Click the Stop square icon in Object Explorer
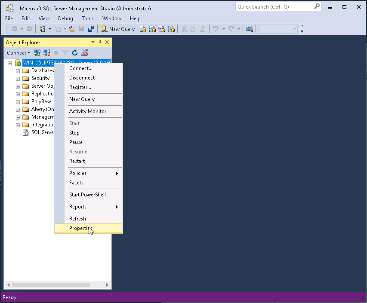 pyautogui.click(x=56, y=53)
